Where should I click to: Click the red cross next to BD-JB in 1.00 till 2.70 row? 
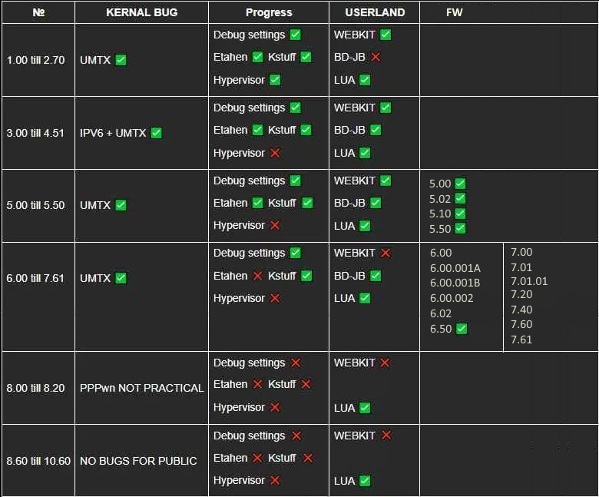click(376, 57)
